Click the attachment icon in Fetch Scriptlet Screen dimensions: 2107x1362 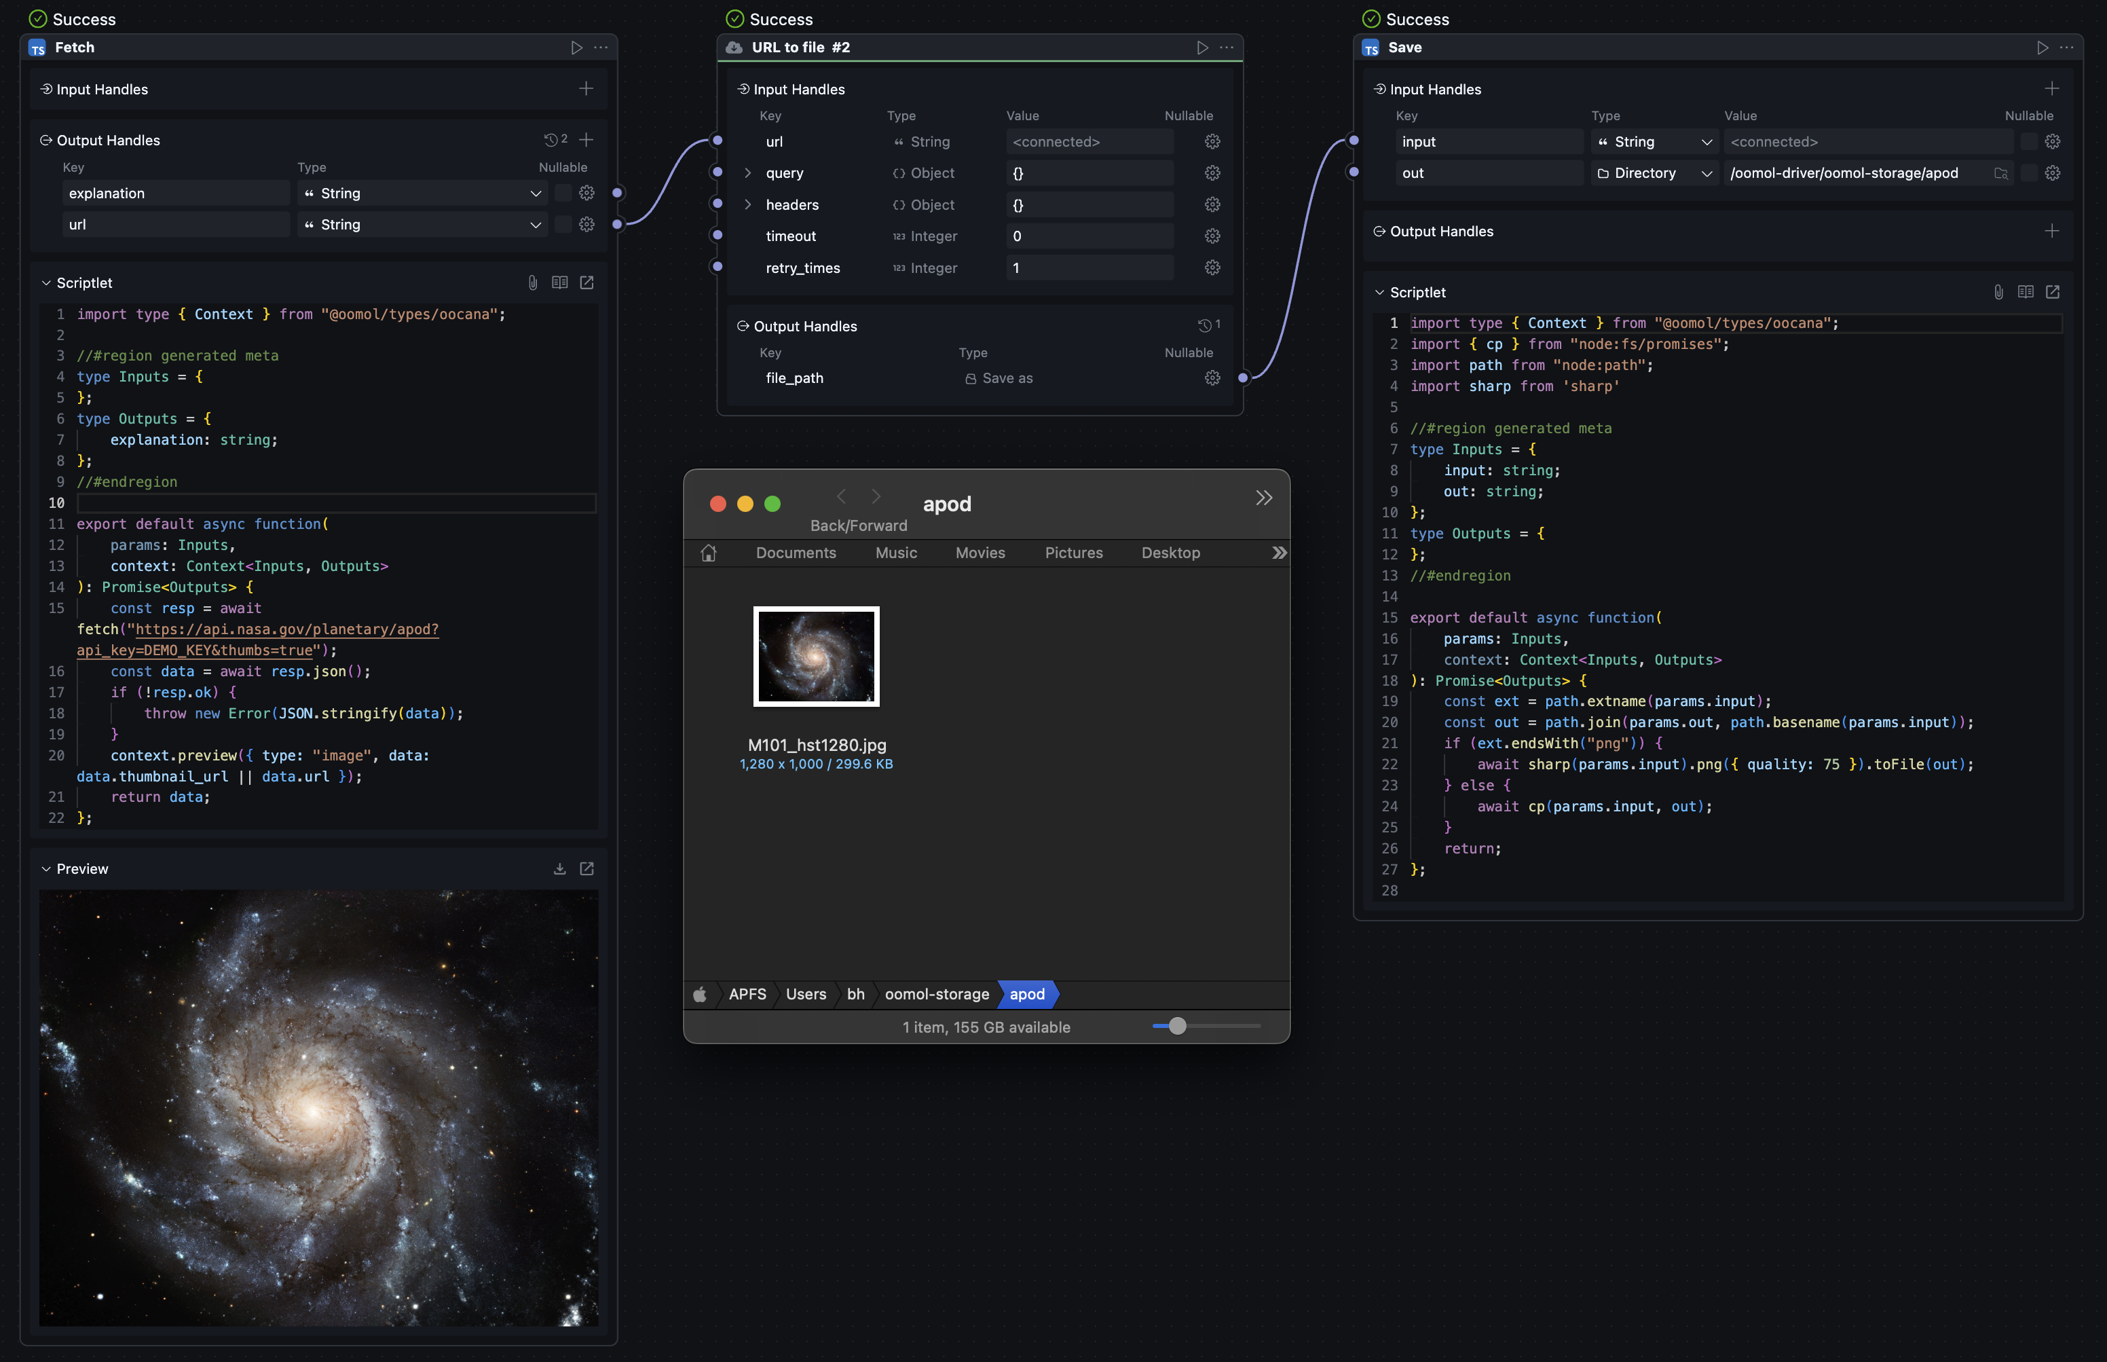click(x=532, y=283)
